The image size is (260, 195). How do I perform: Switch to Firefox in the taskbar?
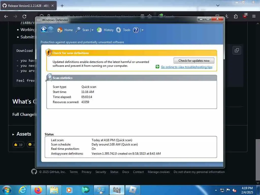tap(38, 190)
